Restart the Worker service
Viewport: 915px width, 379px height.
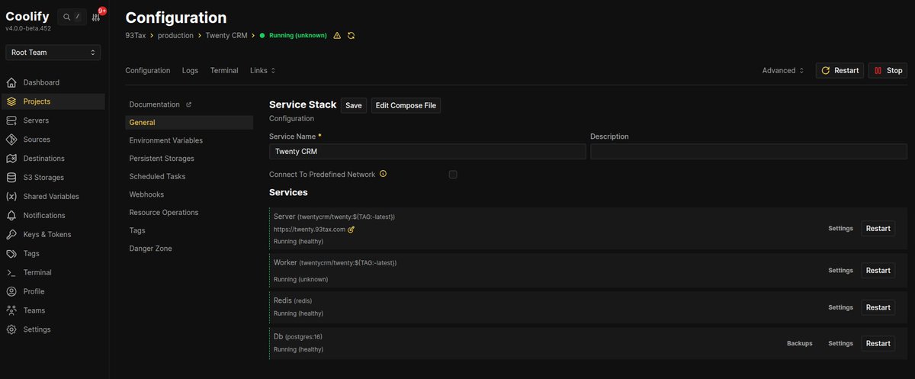click(x=878, y=270)
